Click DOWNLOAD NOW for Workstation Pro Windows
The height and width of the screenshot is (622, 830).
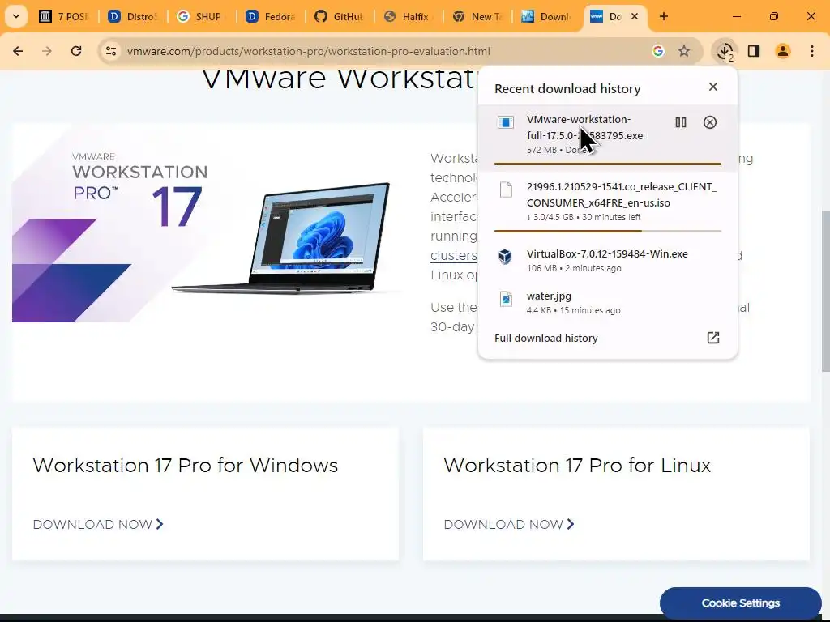tap(98, 524)
